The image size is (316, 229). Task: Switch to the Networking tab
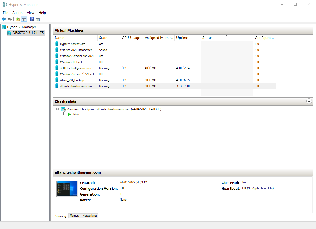(x=89, y=216)
